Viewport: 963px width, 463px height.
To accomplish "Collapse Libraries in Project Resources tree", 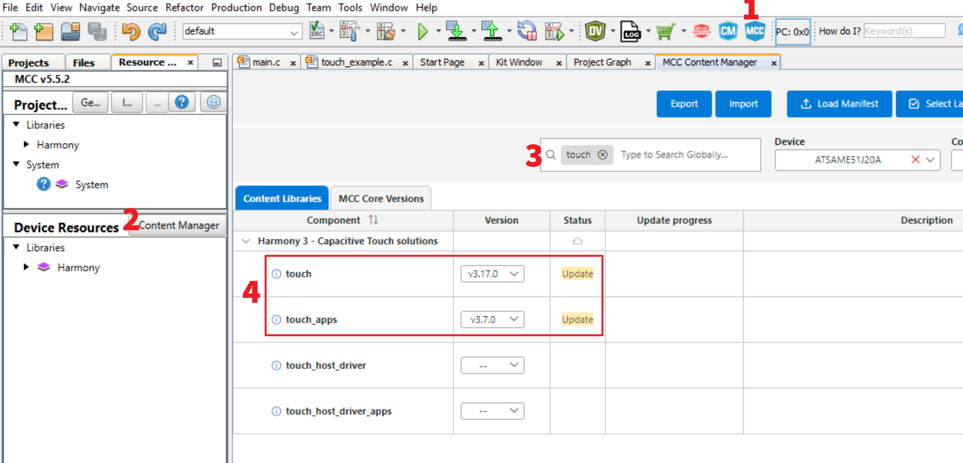I will 16,124.
